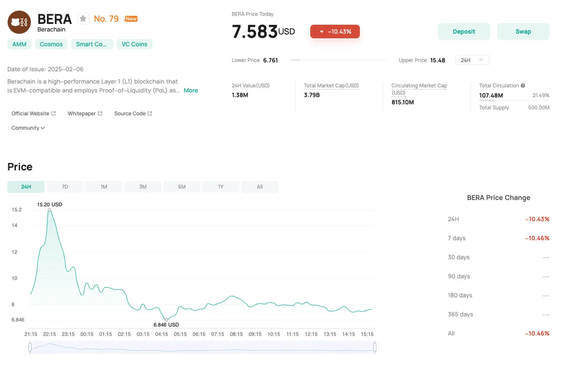
Task: Click the 7 days price change value -10.46%
Action: [x=537, y=238]
